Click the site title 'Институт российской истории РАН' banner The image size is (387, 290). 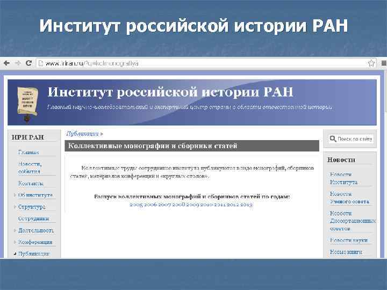click(170, 92)
